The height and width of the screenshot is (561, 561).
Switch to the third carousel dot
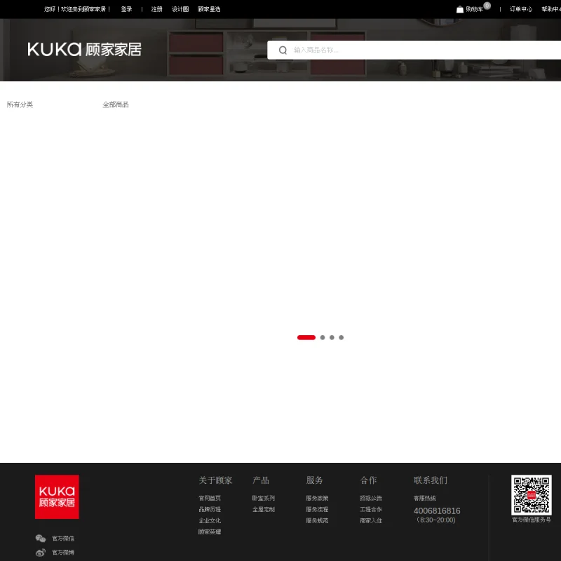(x=332, y=337)
